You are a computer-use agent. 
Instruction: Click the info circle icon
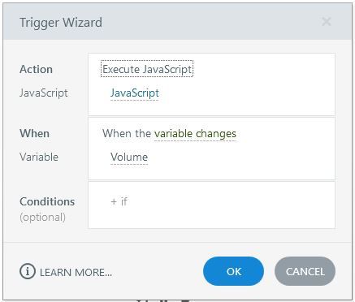[x=28, y=271]
